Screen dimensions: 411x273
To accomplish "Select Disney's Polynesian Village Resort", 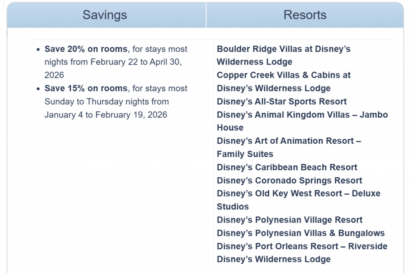I will pos(289,220).
